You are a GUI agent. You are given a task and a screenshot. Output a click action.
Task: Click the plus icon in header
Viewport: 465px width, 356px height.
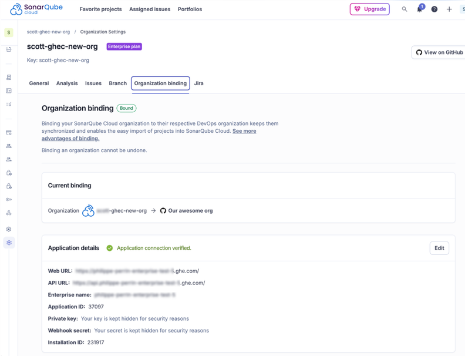tap(449, 9)
